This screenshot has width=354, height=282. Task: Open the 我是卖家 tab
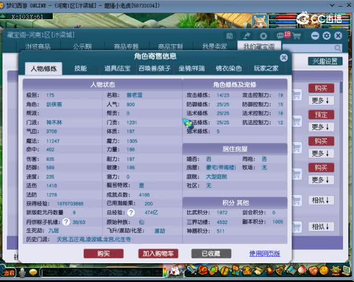215,46
